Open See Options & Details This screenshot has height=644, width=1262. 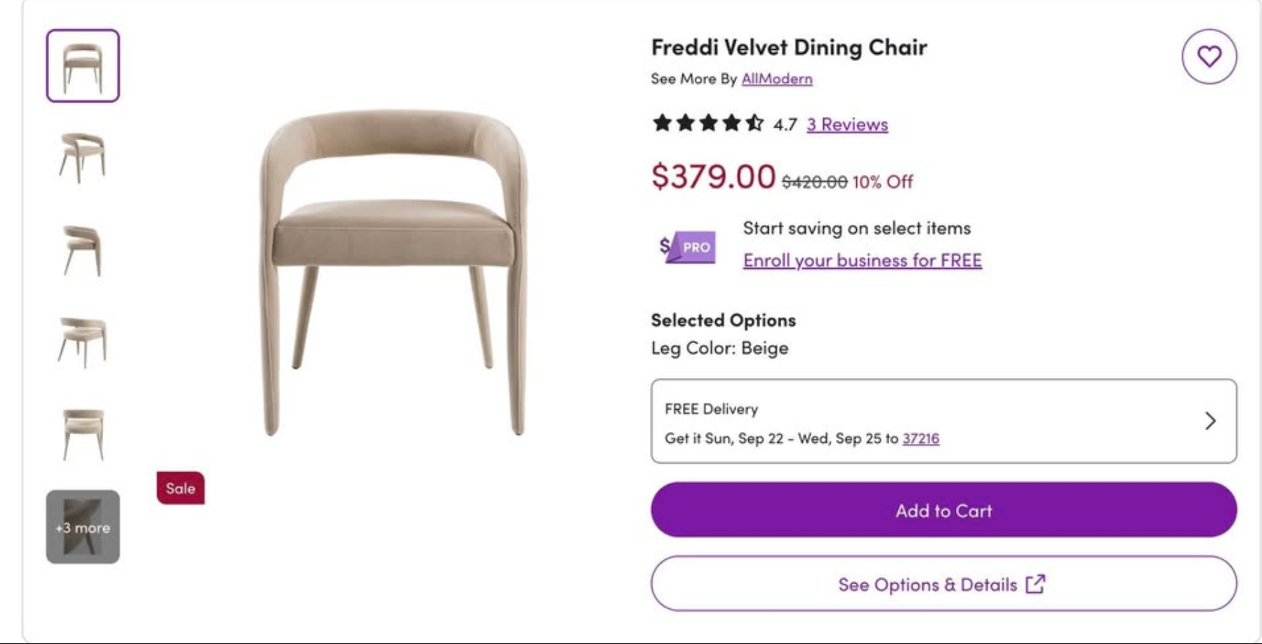[x=943, y=584]
